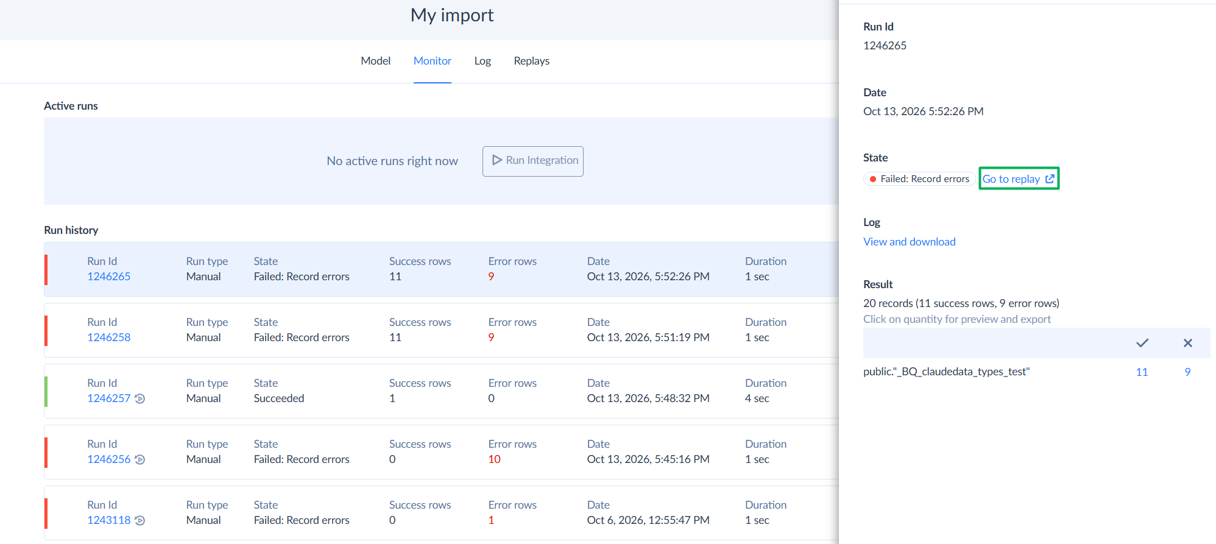Click date Oct 13, 2026, 5:51:19 PM
The width and height of the screenshot is (1216, 544).
[x=648, y=337]
